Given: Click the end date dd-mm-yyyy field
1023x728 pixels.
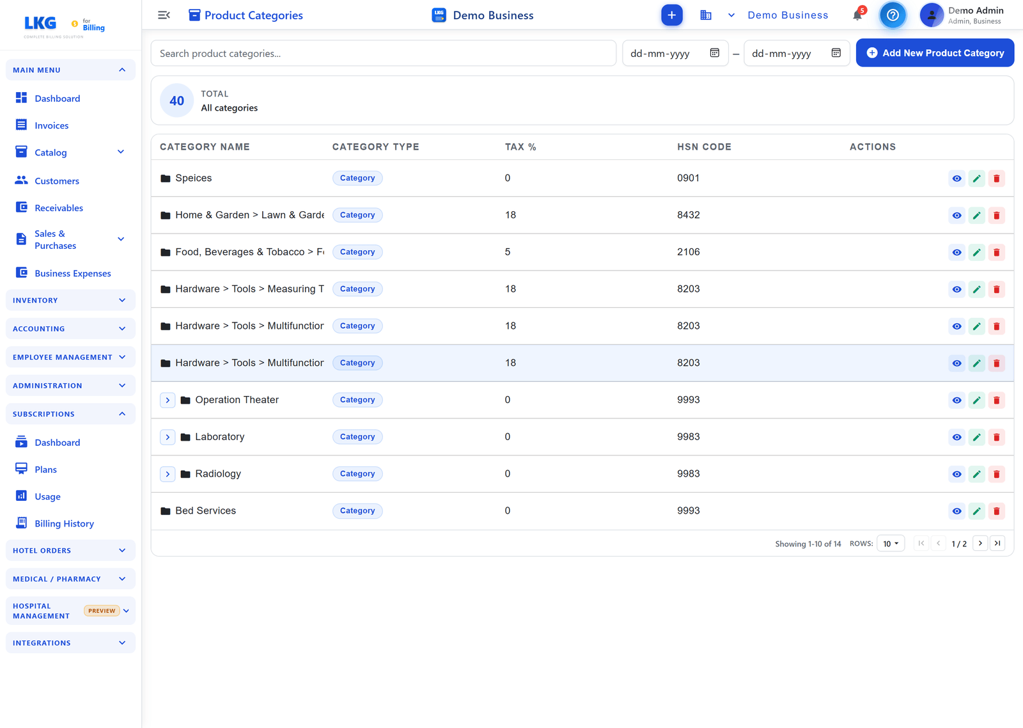Looking at the screenshot, I should click(x=797, y=53).
